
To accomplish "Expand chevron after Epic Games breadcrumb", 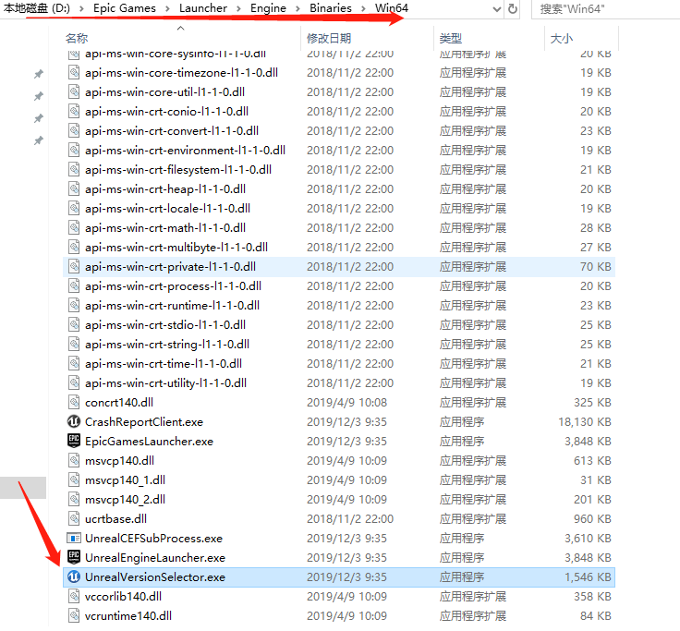I will point(167,8).
